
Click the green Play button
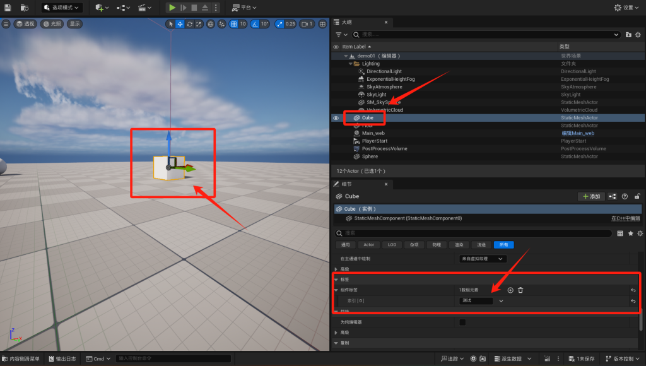pyautogui.click(x=172, y=8)
